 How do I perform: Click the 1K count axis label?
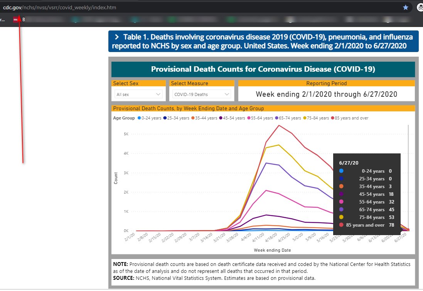126,212
